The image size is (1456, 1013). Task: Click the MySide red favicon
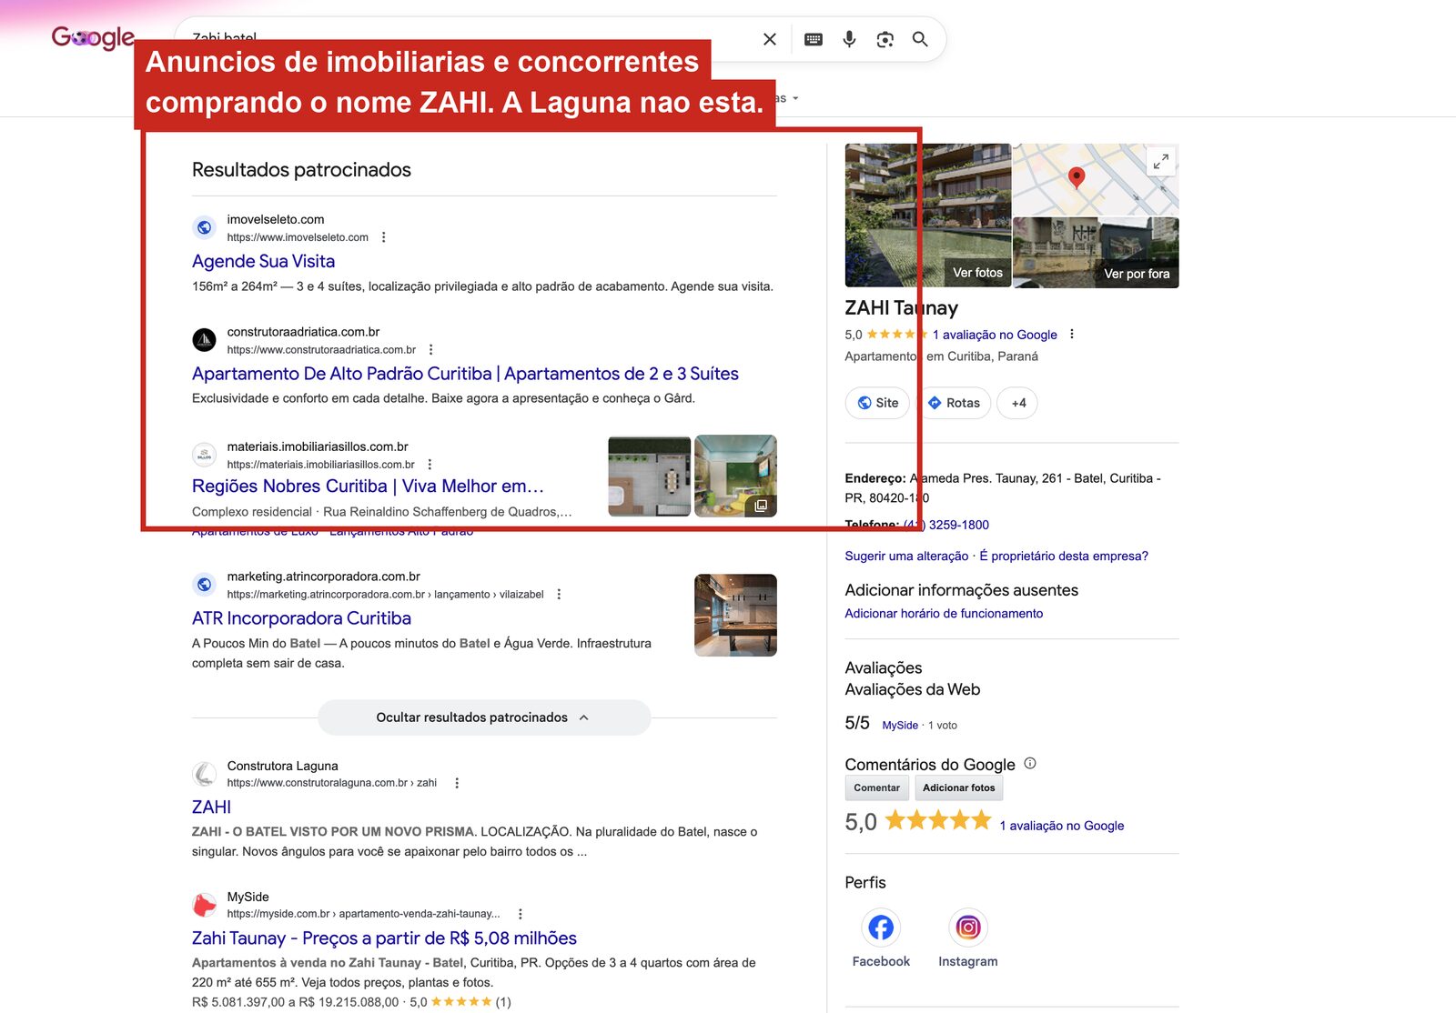coord(205,905)
